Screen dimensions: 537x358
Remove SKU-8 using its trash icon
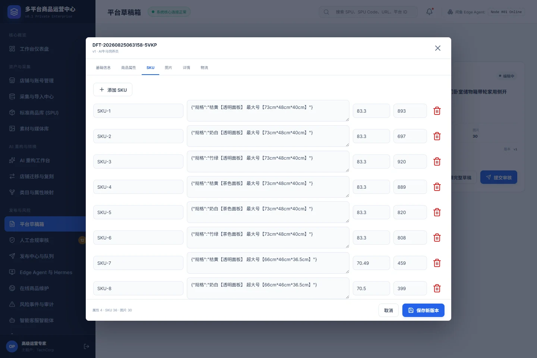point(437,288)
